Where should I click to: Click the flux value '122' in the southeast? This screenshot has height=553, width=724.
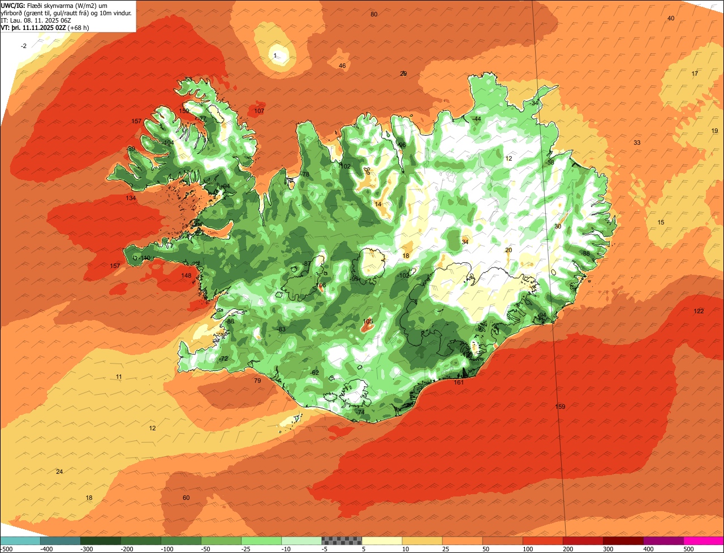click(x=699, y=311)
